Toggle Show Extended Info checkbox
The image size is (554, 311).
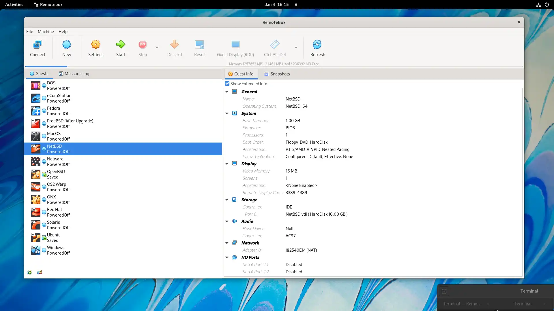(227, 83)
